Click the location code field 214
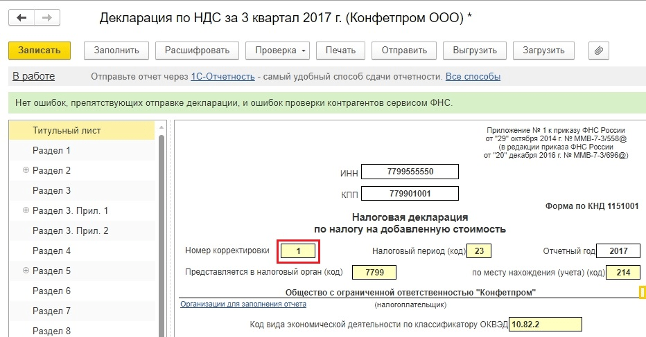 pos(623,273)
